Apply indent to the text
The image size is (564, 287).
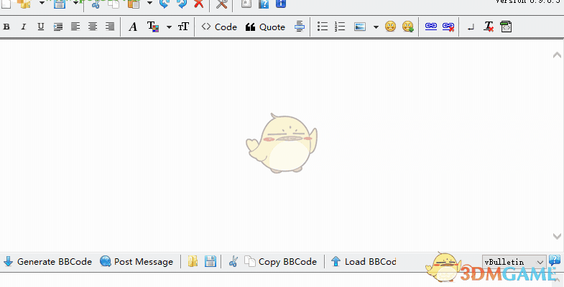click(x=58, y=27)
